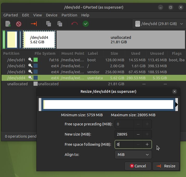Click the New partition toolbar icon
Viewport: 186px width, 177px height.
(8, 24)
